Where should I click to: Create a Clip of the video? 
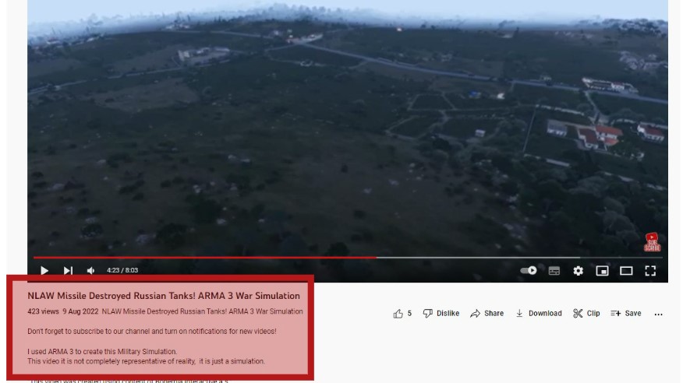click(586, 314)
